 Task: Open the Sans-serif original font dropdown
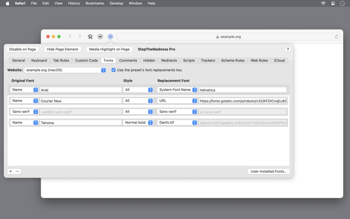[x=24, y=112]
